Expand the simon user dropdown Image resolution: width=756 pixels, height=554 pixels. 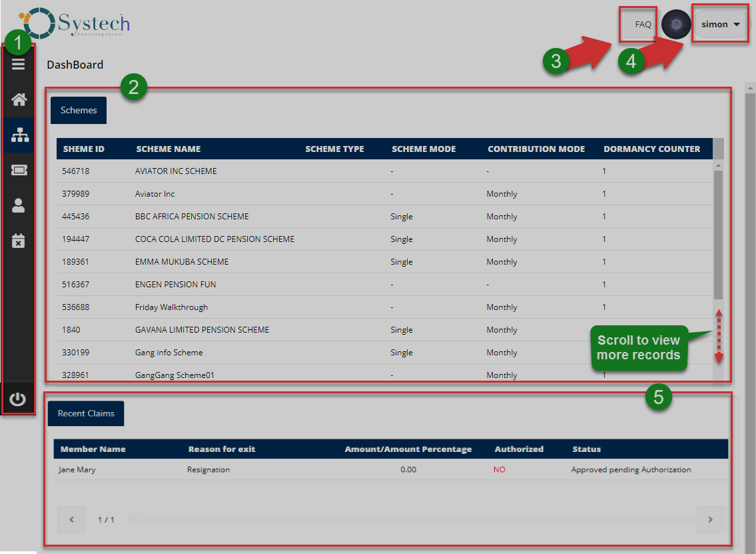(721, 25)
